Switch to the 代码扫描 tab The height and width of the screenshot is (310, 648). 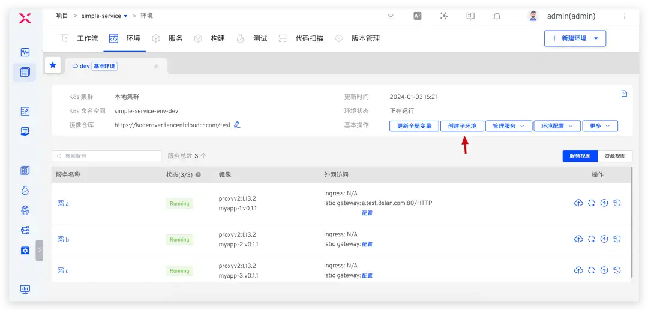301,38
